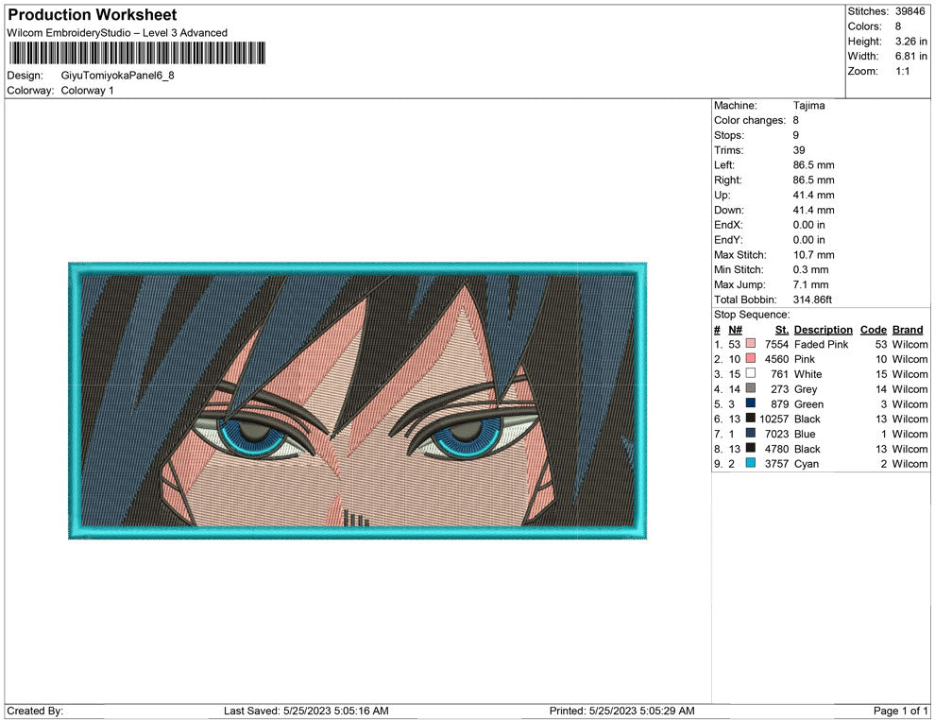Click the Width value 6.81 in

tap(910, 56)
